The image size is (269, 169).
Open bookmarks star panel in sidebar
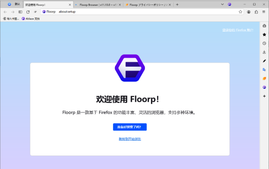pyautogui.click(x=264, y=35)
